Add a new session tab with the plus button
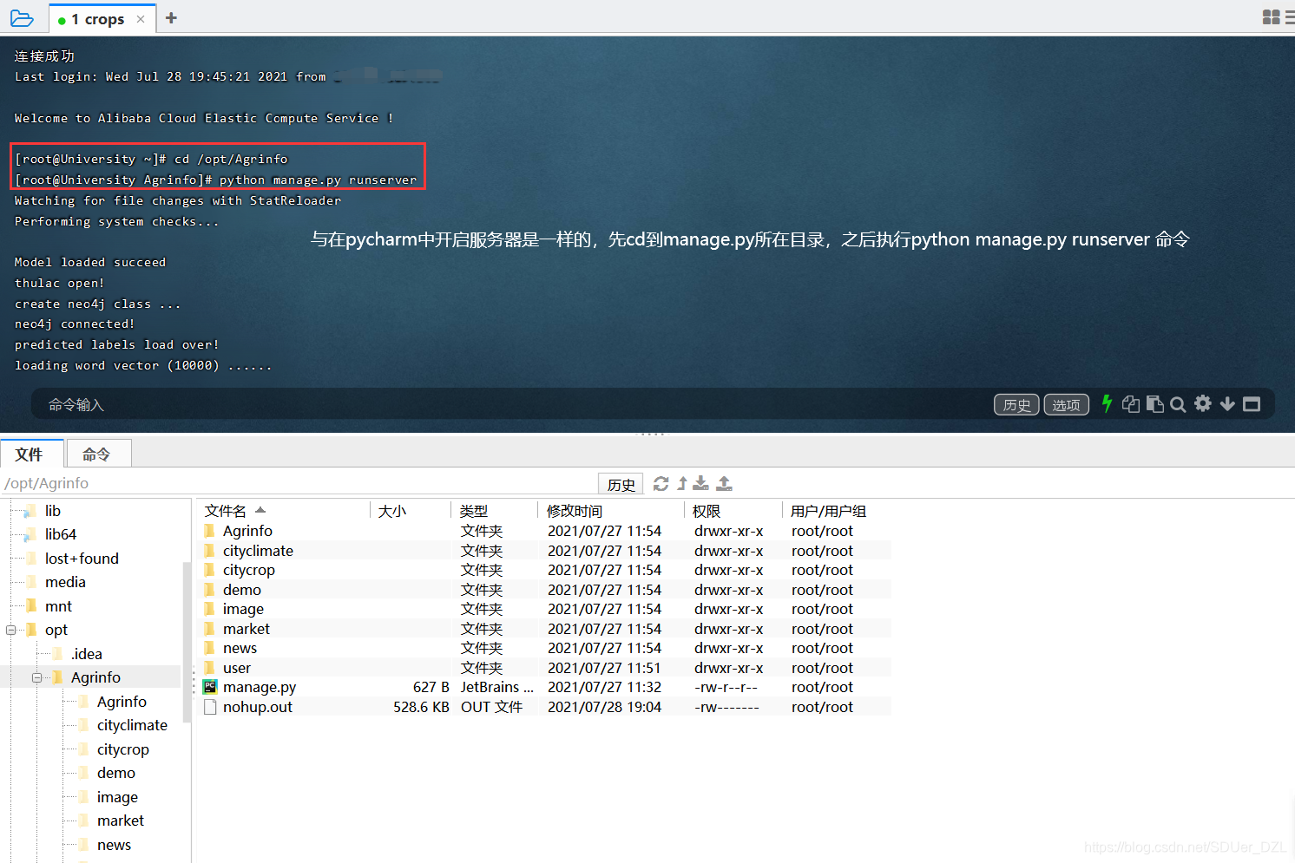 171,18
